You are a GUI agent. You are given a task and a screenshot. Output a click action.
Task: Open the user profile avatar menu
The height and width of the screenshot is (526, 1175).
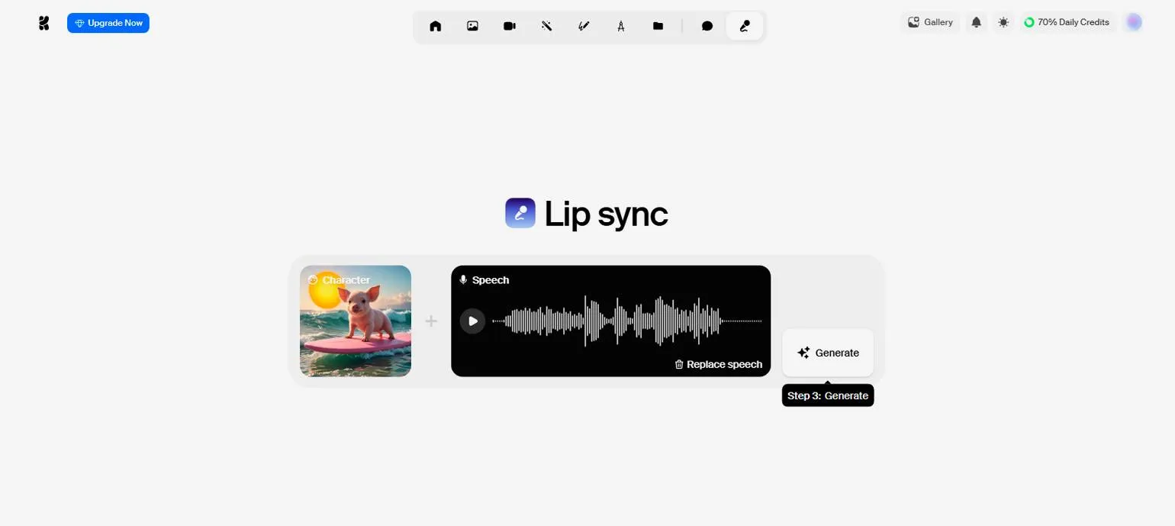pos(1134,22)
